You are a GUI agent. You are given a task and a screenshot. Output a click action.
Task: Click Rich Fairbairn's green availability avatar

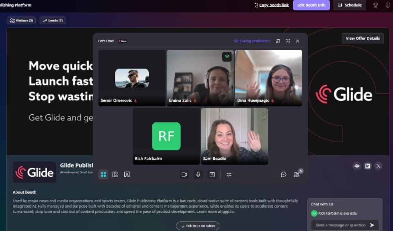(x=314, y=213)
